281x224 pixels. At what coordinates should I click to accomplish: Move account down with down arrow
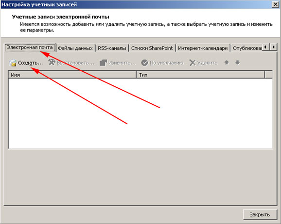pyautogui.click(x=237, y=63)
